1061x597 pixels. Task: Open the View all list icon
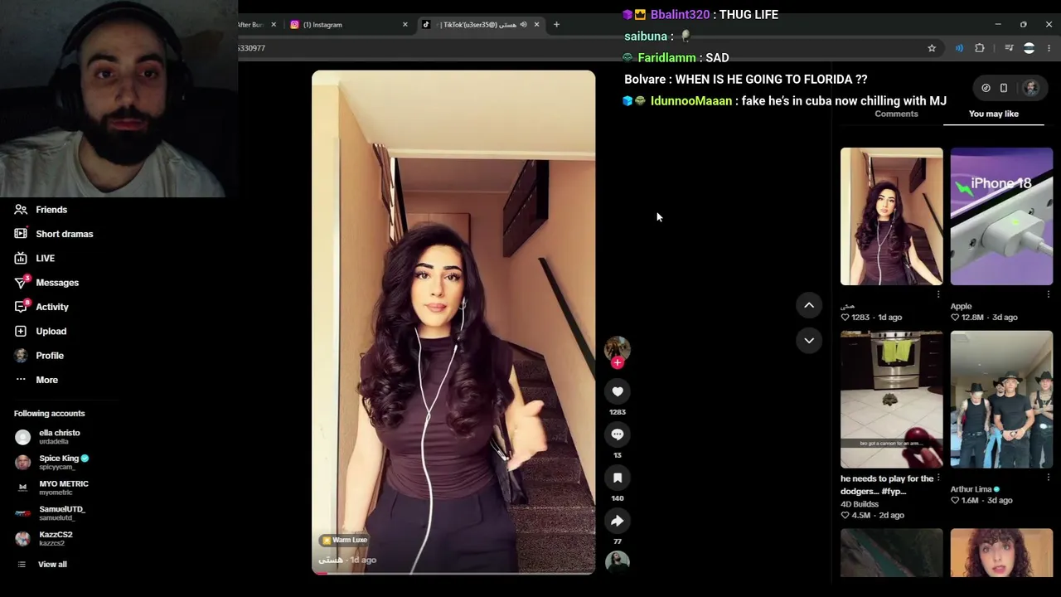(x=22, y=565)
